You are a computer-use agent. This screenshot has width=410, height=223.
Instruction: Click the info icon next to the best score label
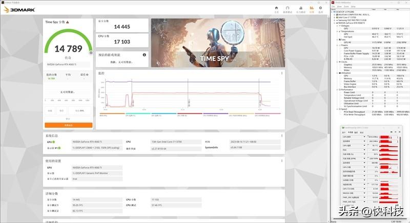(87, 75)
